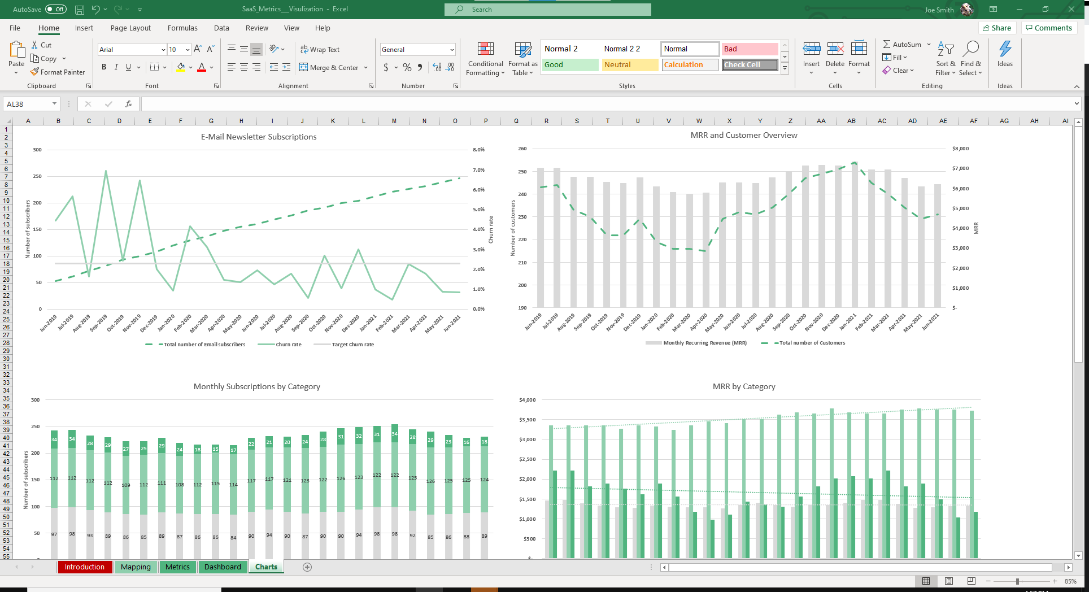Apply the Good cell style swatch
The width and height of the screenshot is (1089, 592).
click(570, 65)
